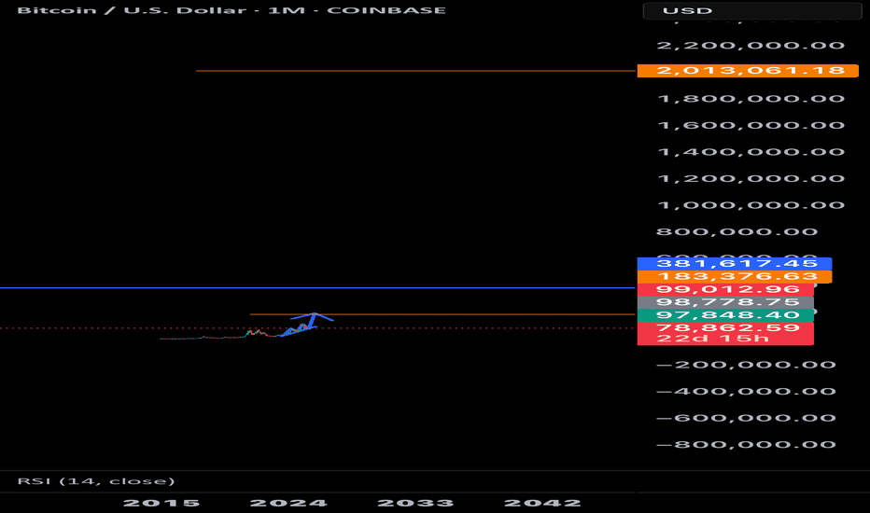
Task: Select the blue horizontal line across chart
Action: tap(317, 288)
